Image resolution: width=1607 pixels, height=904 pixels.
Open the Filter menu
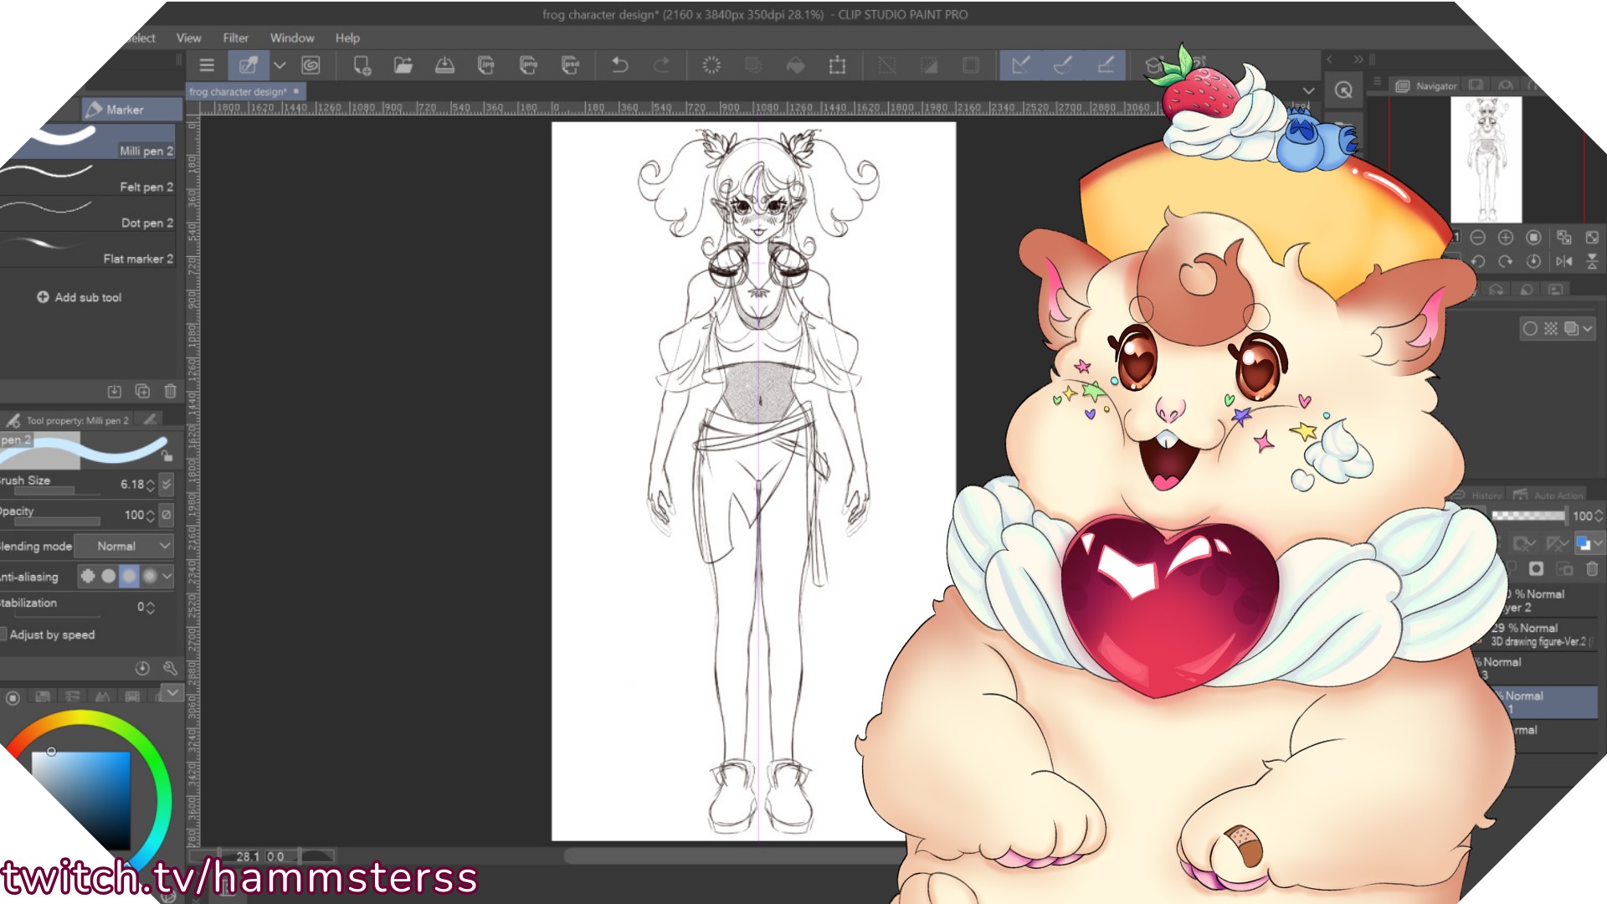[235, 38]
